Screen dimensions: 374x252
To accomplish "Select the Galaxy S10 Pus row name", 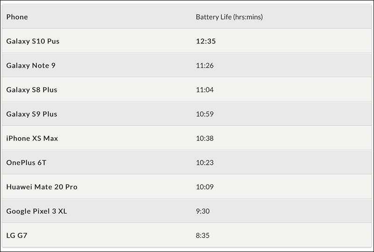I will coord(33,41).
